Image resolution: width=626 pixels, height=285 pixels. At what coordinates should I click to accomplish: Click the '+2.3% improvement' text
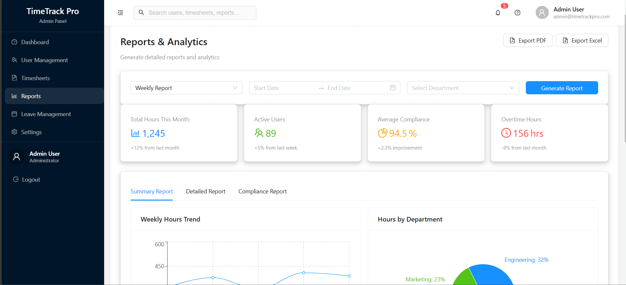click(x=400, y=148)
